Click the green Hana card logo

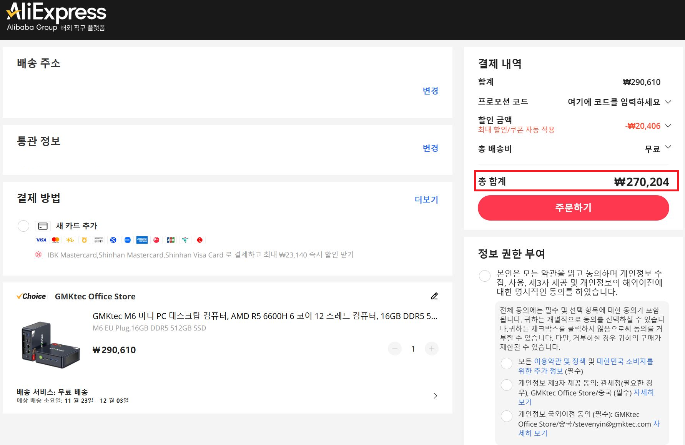(185, 240)
